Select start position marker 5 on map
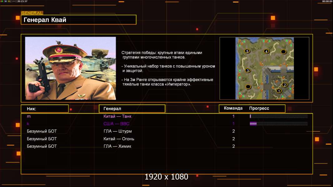Screen dimensions: 333x187 tap(247, 51)
